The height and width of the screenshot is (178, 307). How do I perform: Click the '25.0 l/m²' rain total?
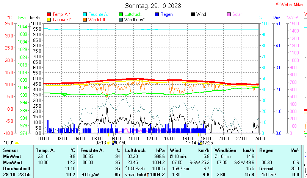coord(268,175)
